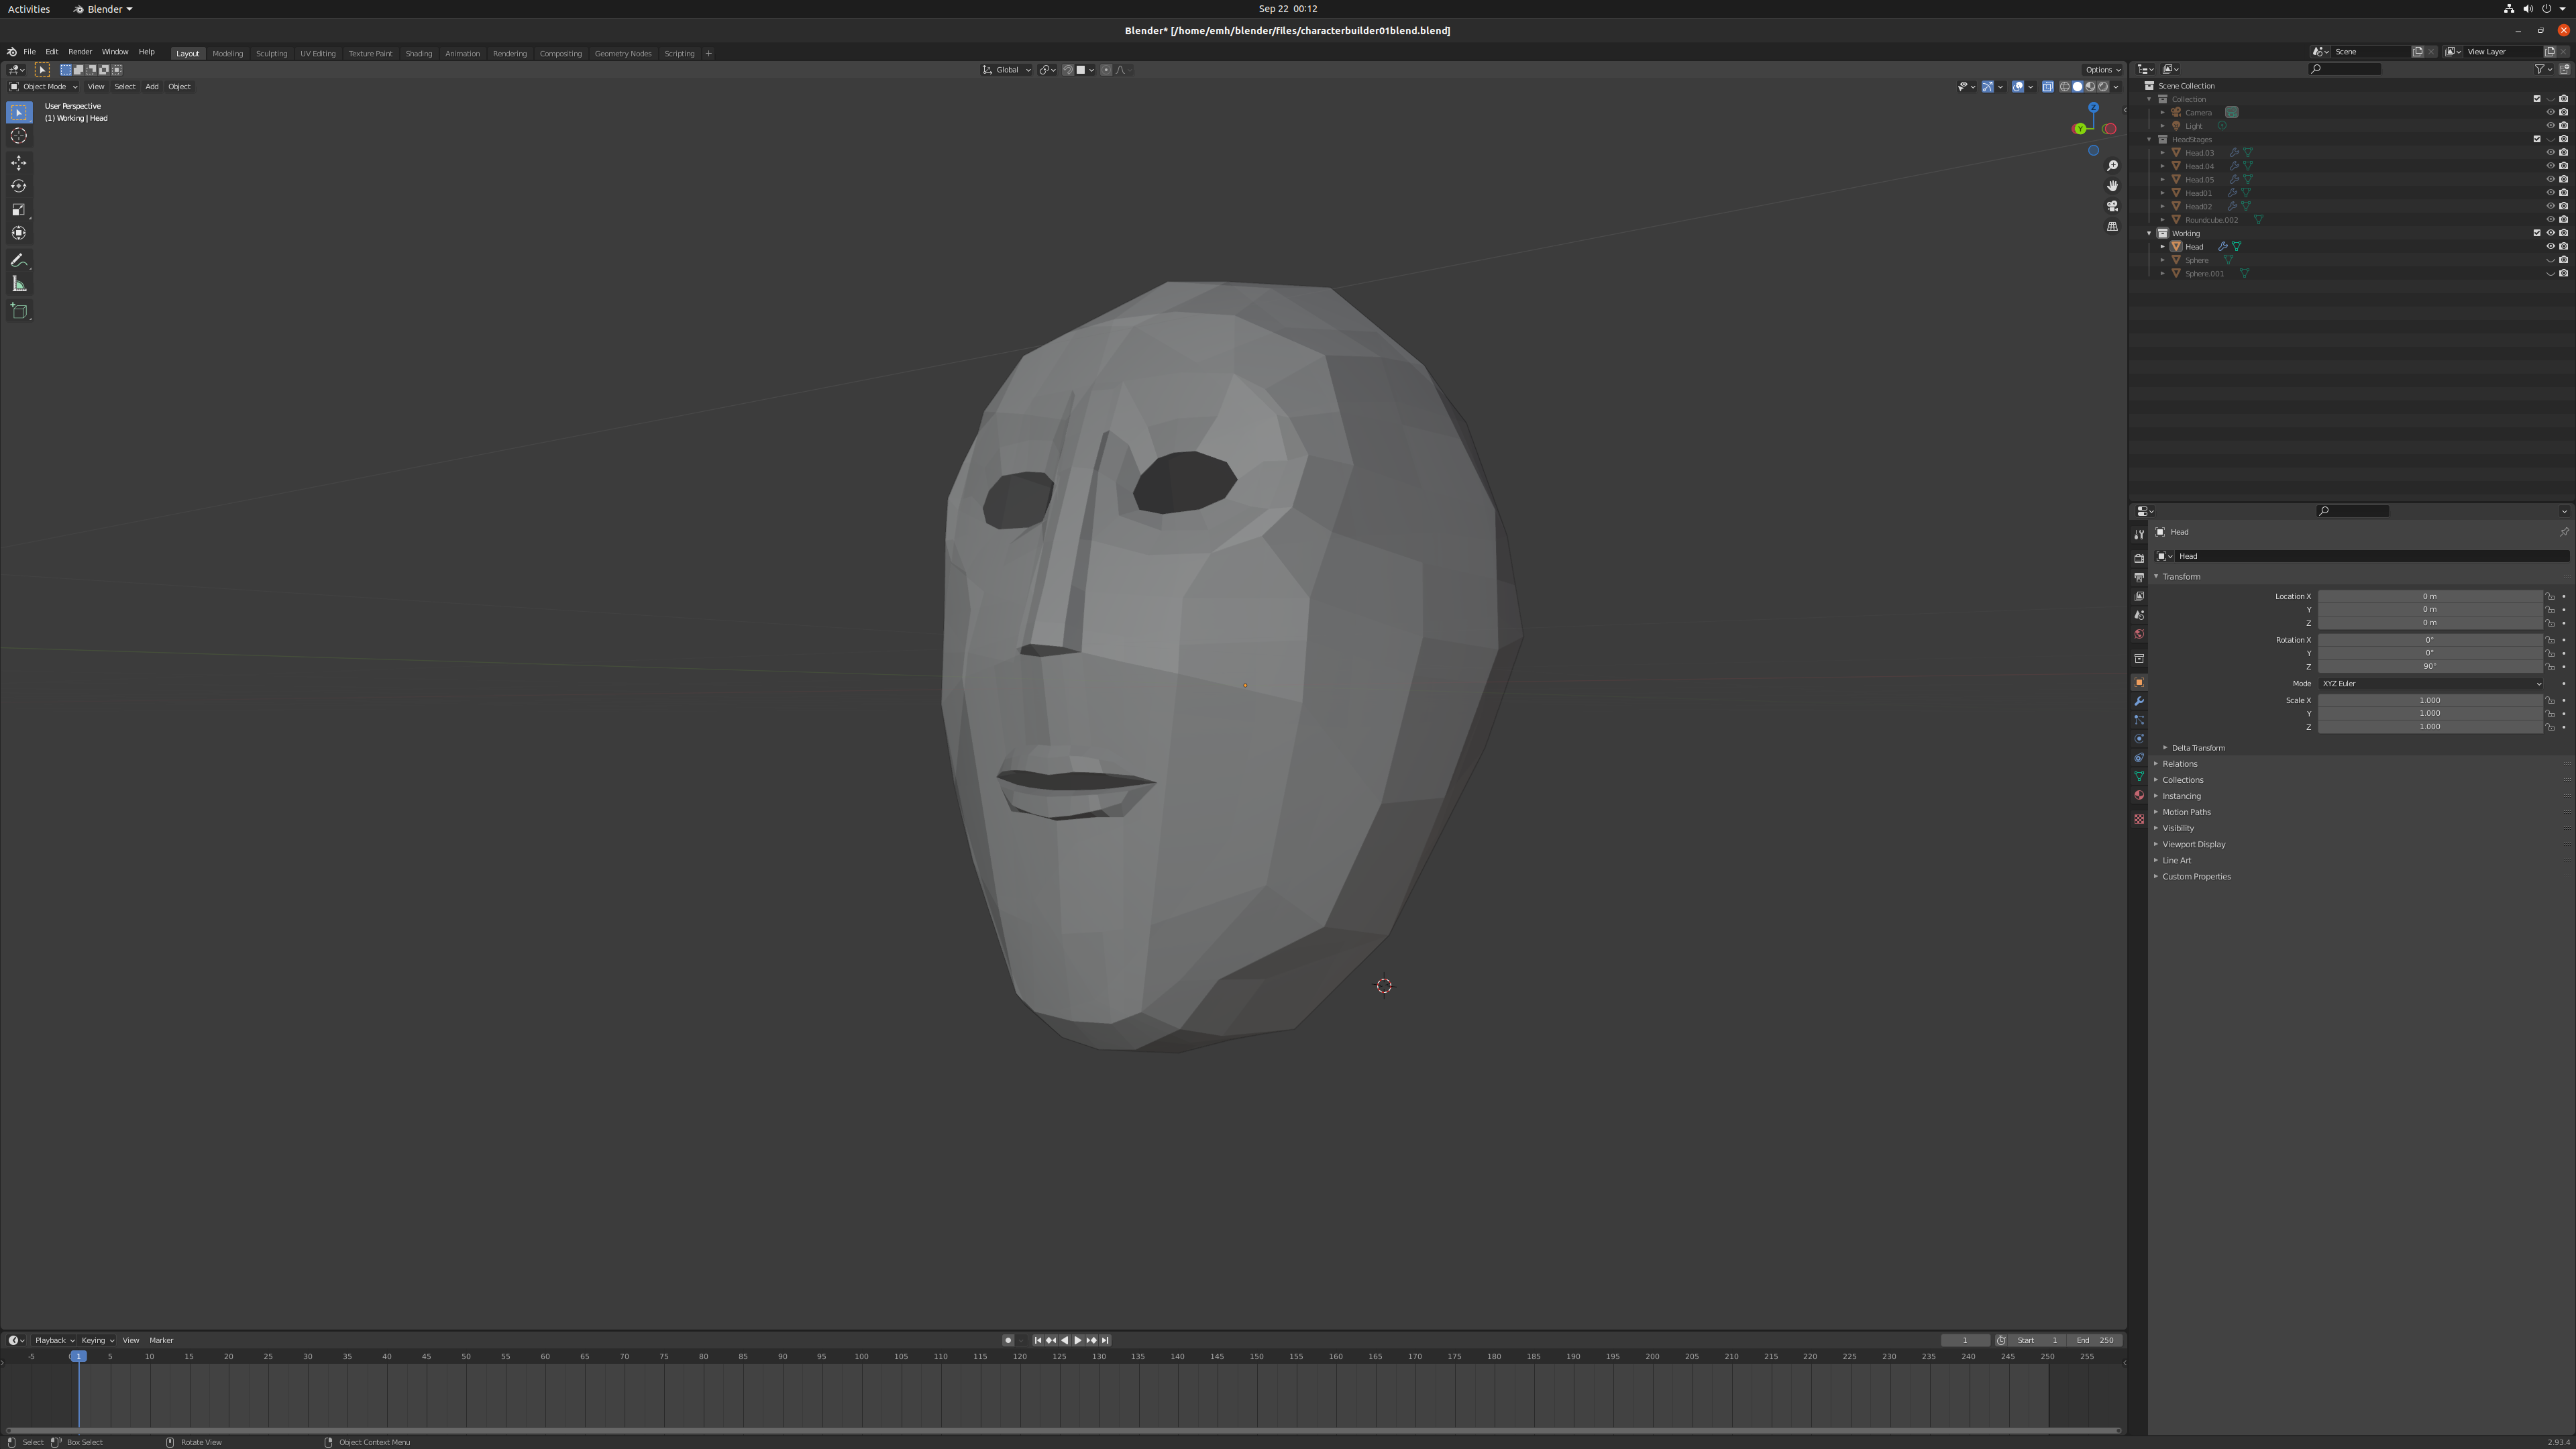The image size is (2576, 1449).
Task: Select the Cursor tool in the viewport toolbar
Action: 19,136
